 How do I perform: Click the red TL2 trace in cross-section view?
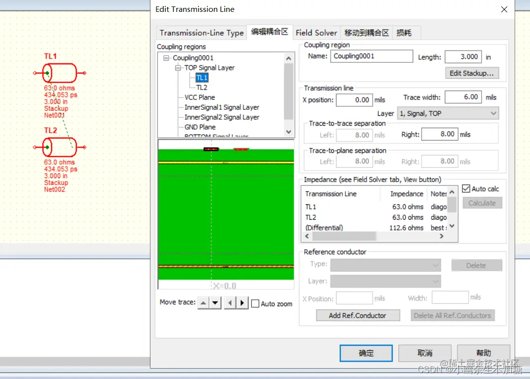click(241, 149)
